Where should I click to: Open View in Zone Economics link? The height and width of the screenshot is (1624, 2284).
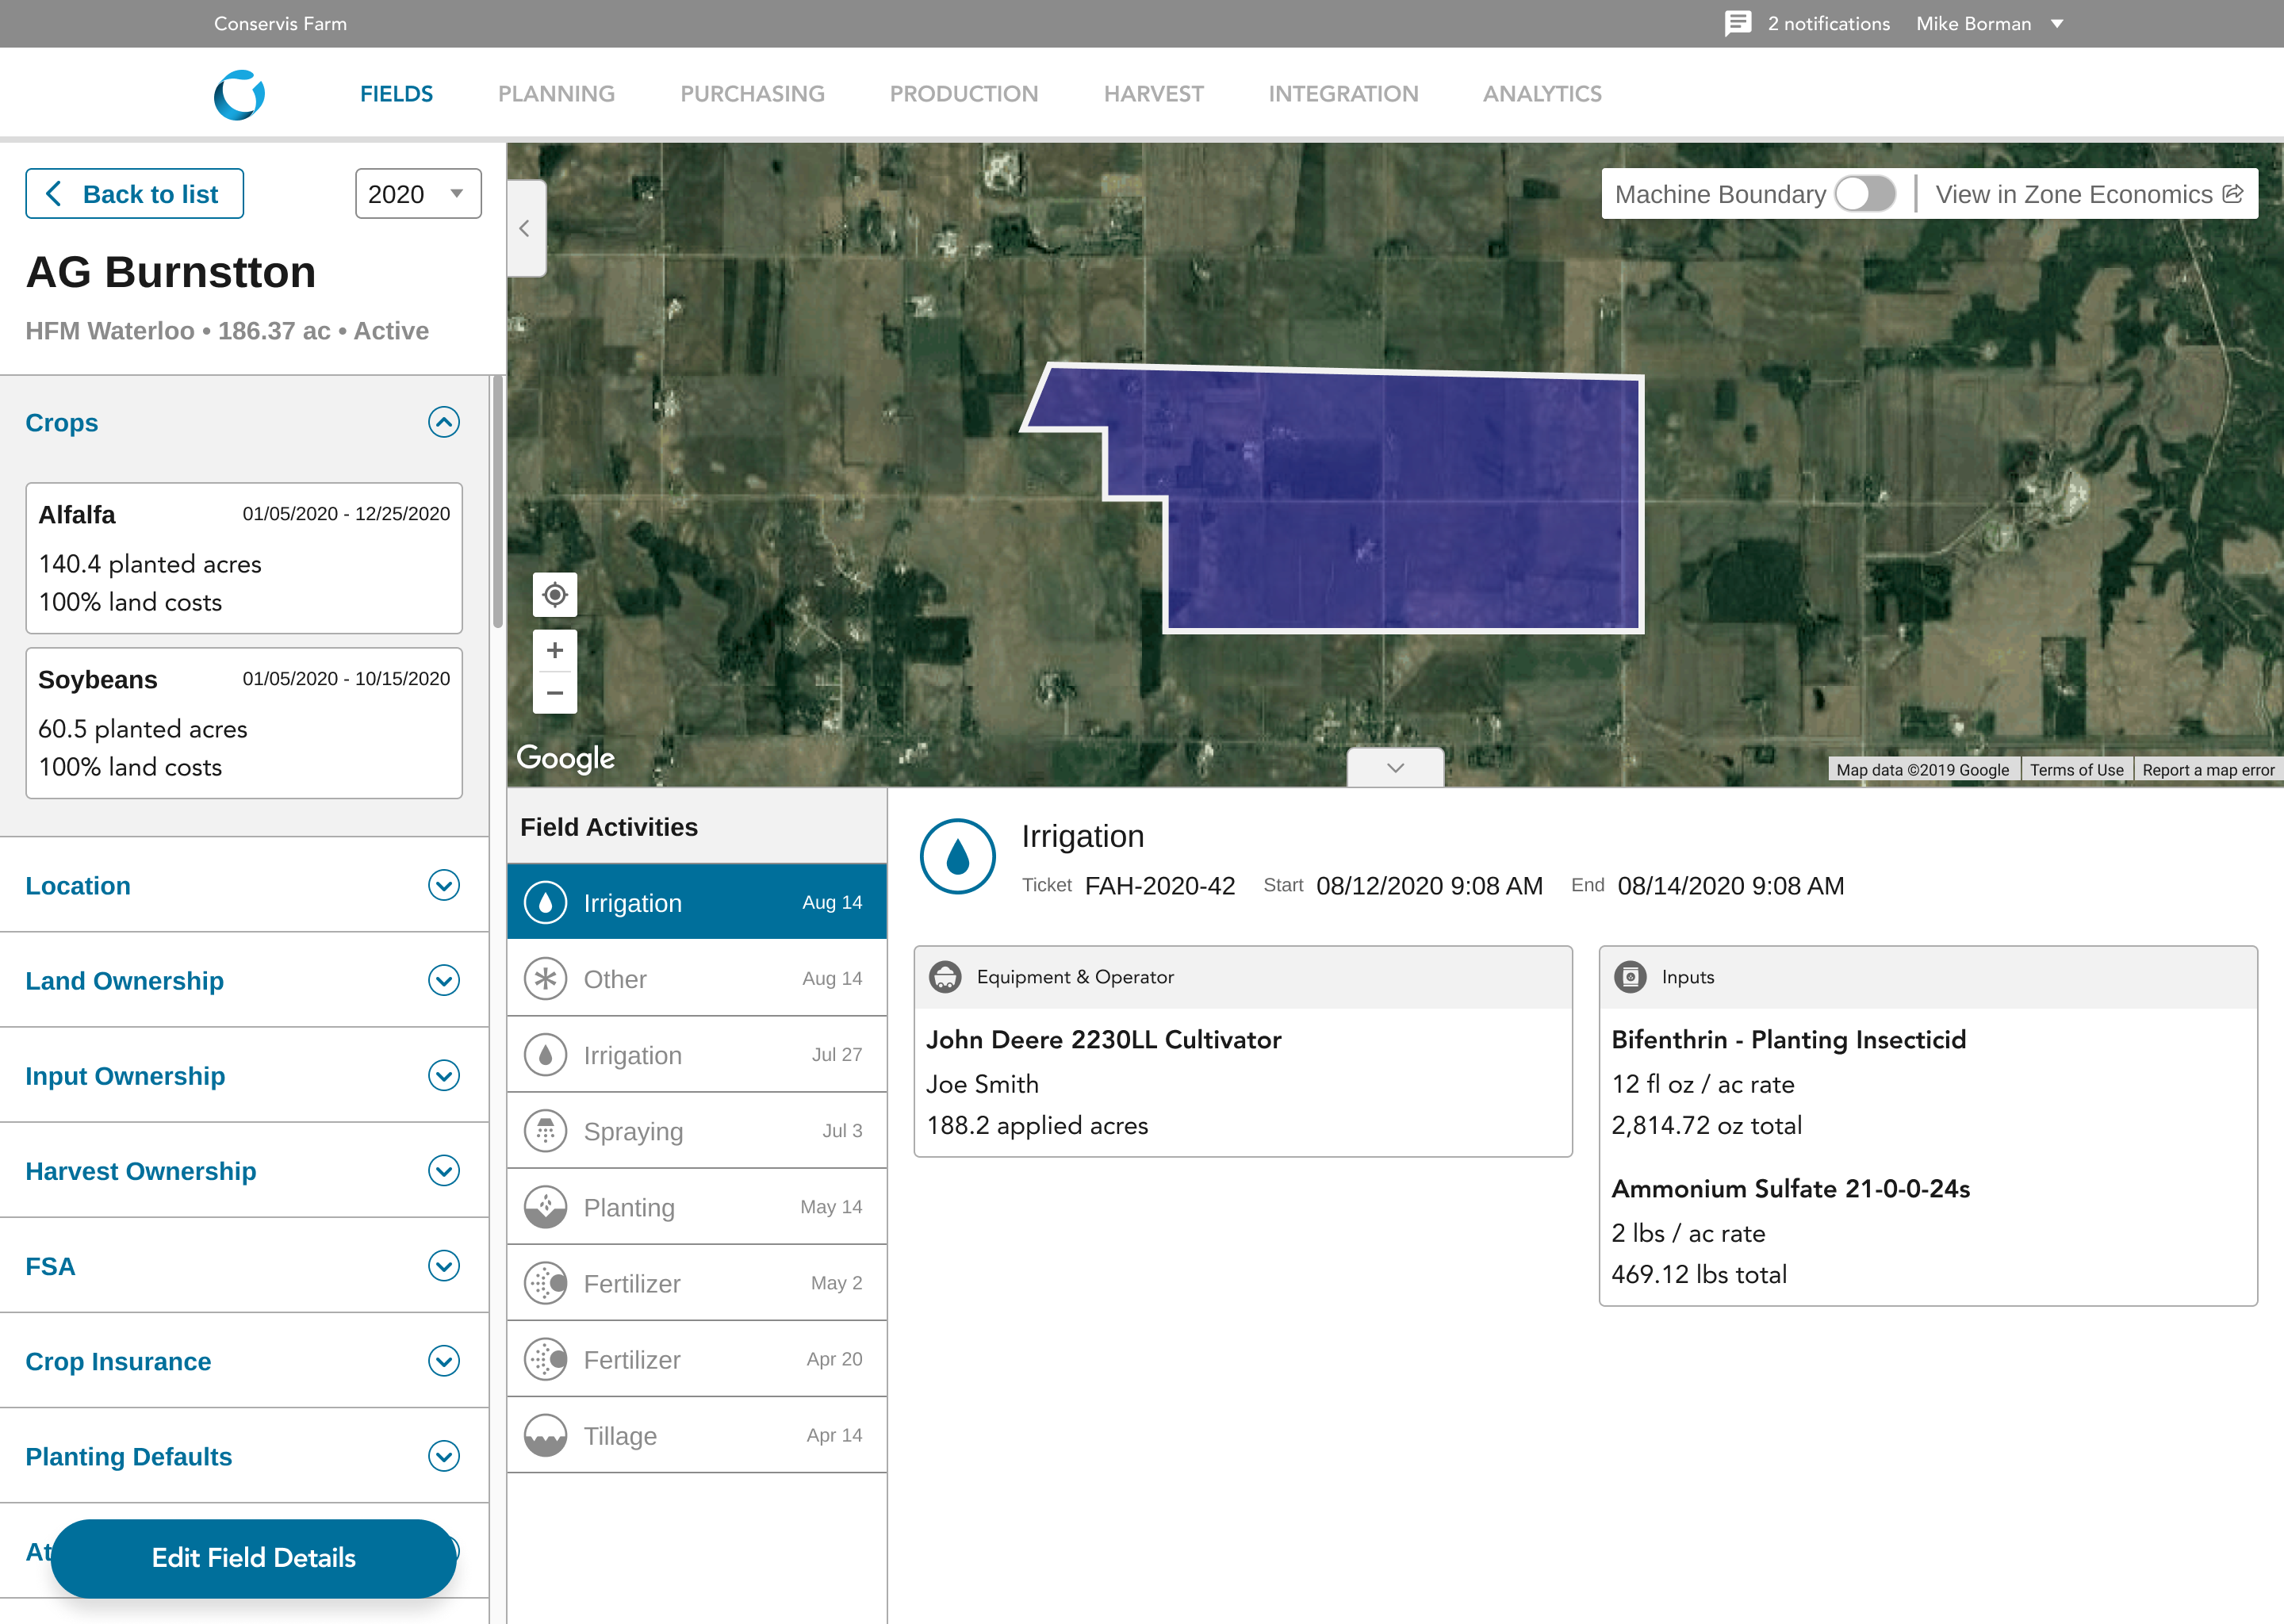click(x=2089, y=193)
